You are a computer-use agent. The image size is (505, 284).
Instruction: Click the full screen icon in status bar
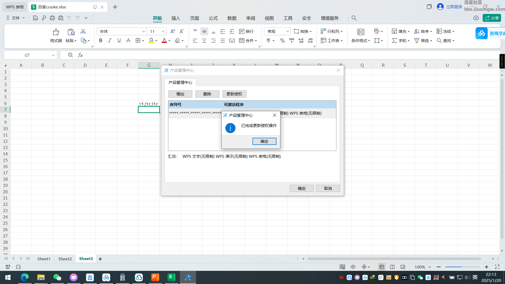point(497,267)
